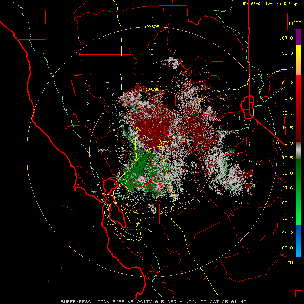Image resolution: width=304 pixels, height=304 pixels.
Task: Click the blue segment of the color bar
Action: [x=298, y=241]
